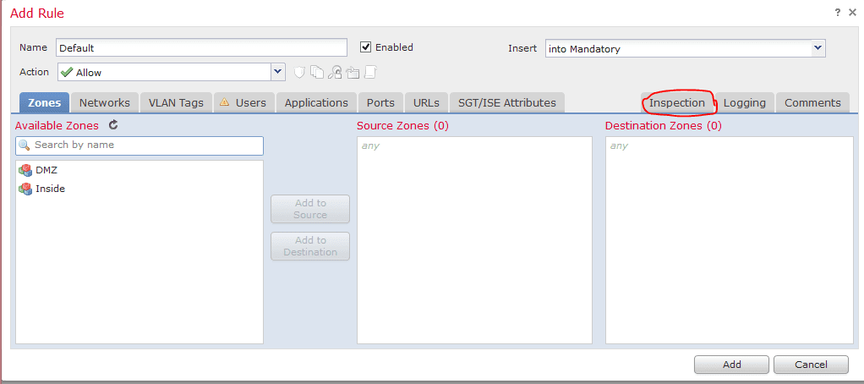The width and height of the screenshot is (864, 384).
Task: Click the Source Zones list box
Action: pyautogui.click(x=475, y=239)
